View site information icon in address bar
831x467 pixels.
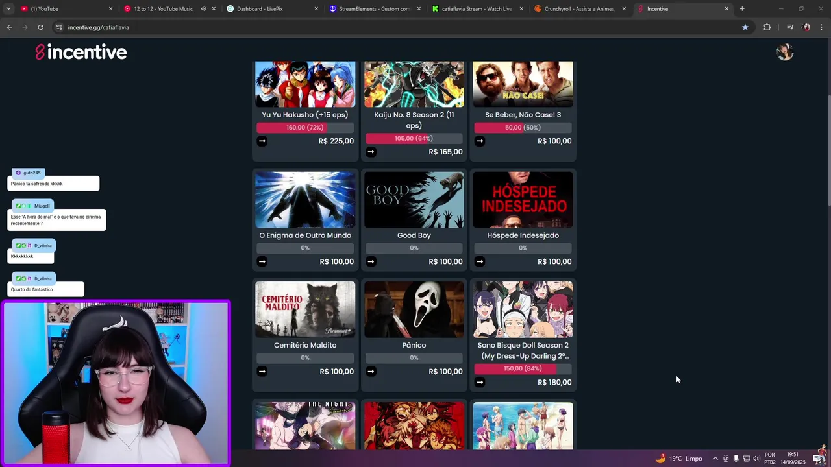point(59,27)
